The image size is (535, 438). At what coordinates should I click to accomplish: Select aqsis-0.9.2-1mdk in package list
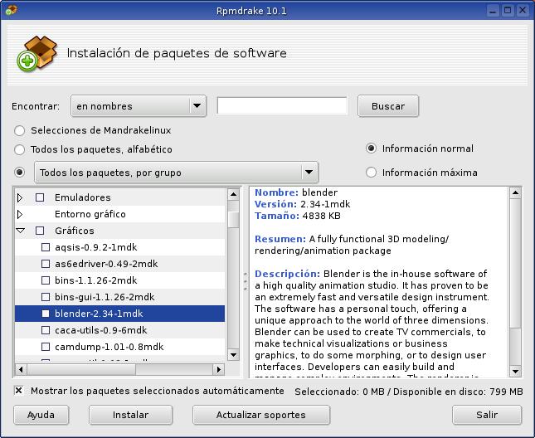coord(84,247)
